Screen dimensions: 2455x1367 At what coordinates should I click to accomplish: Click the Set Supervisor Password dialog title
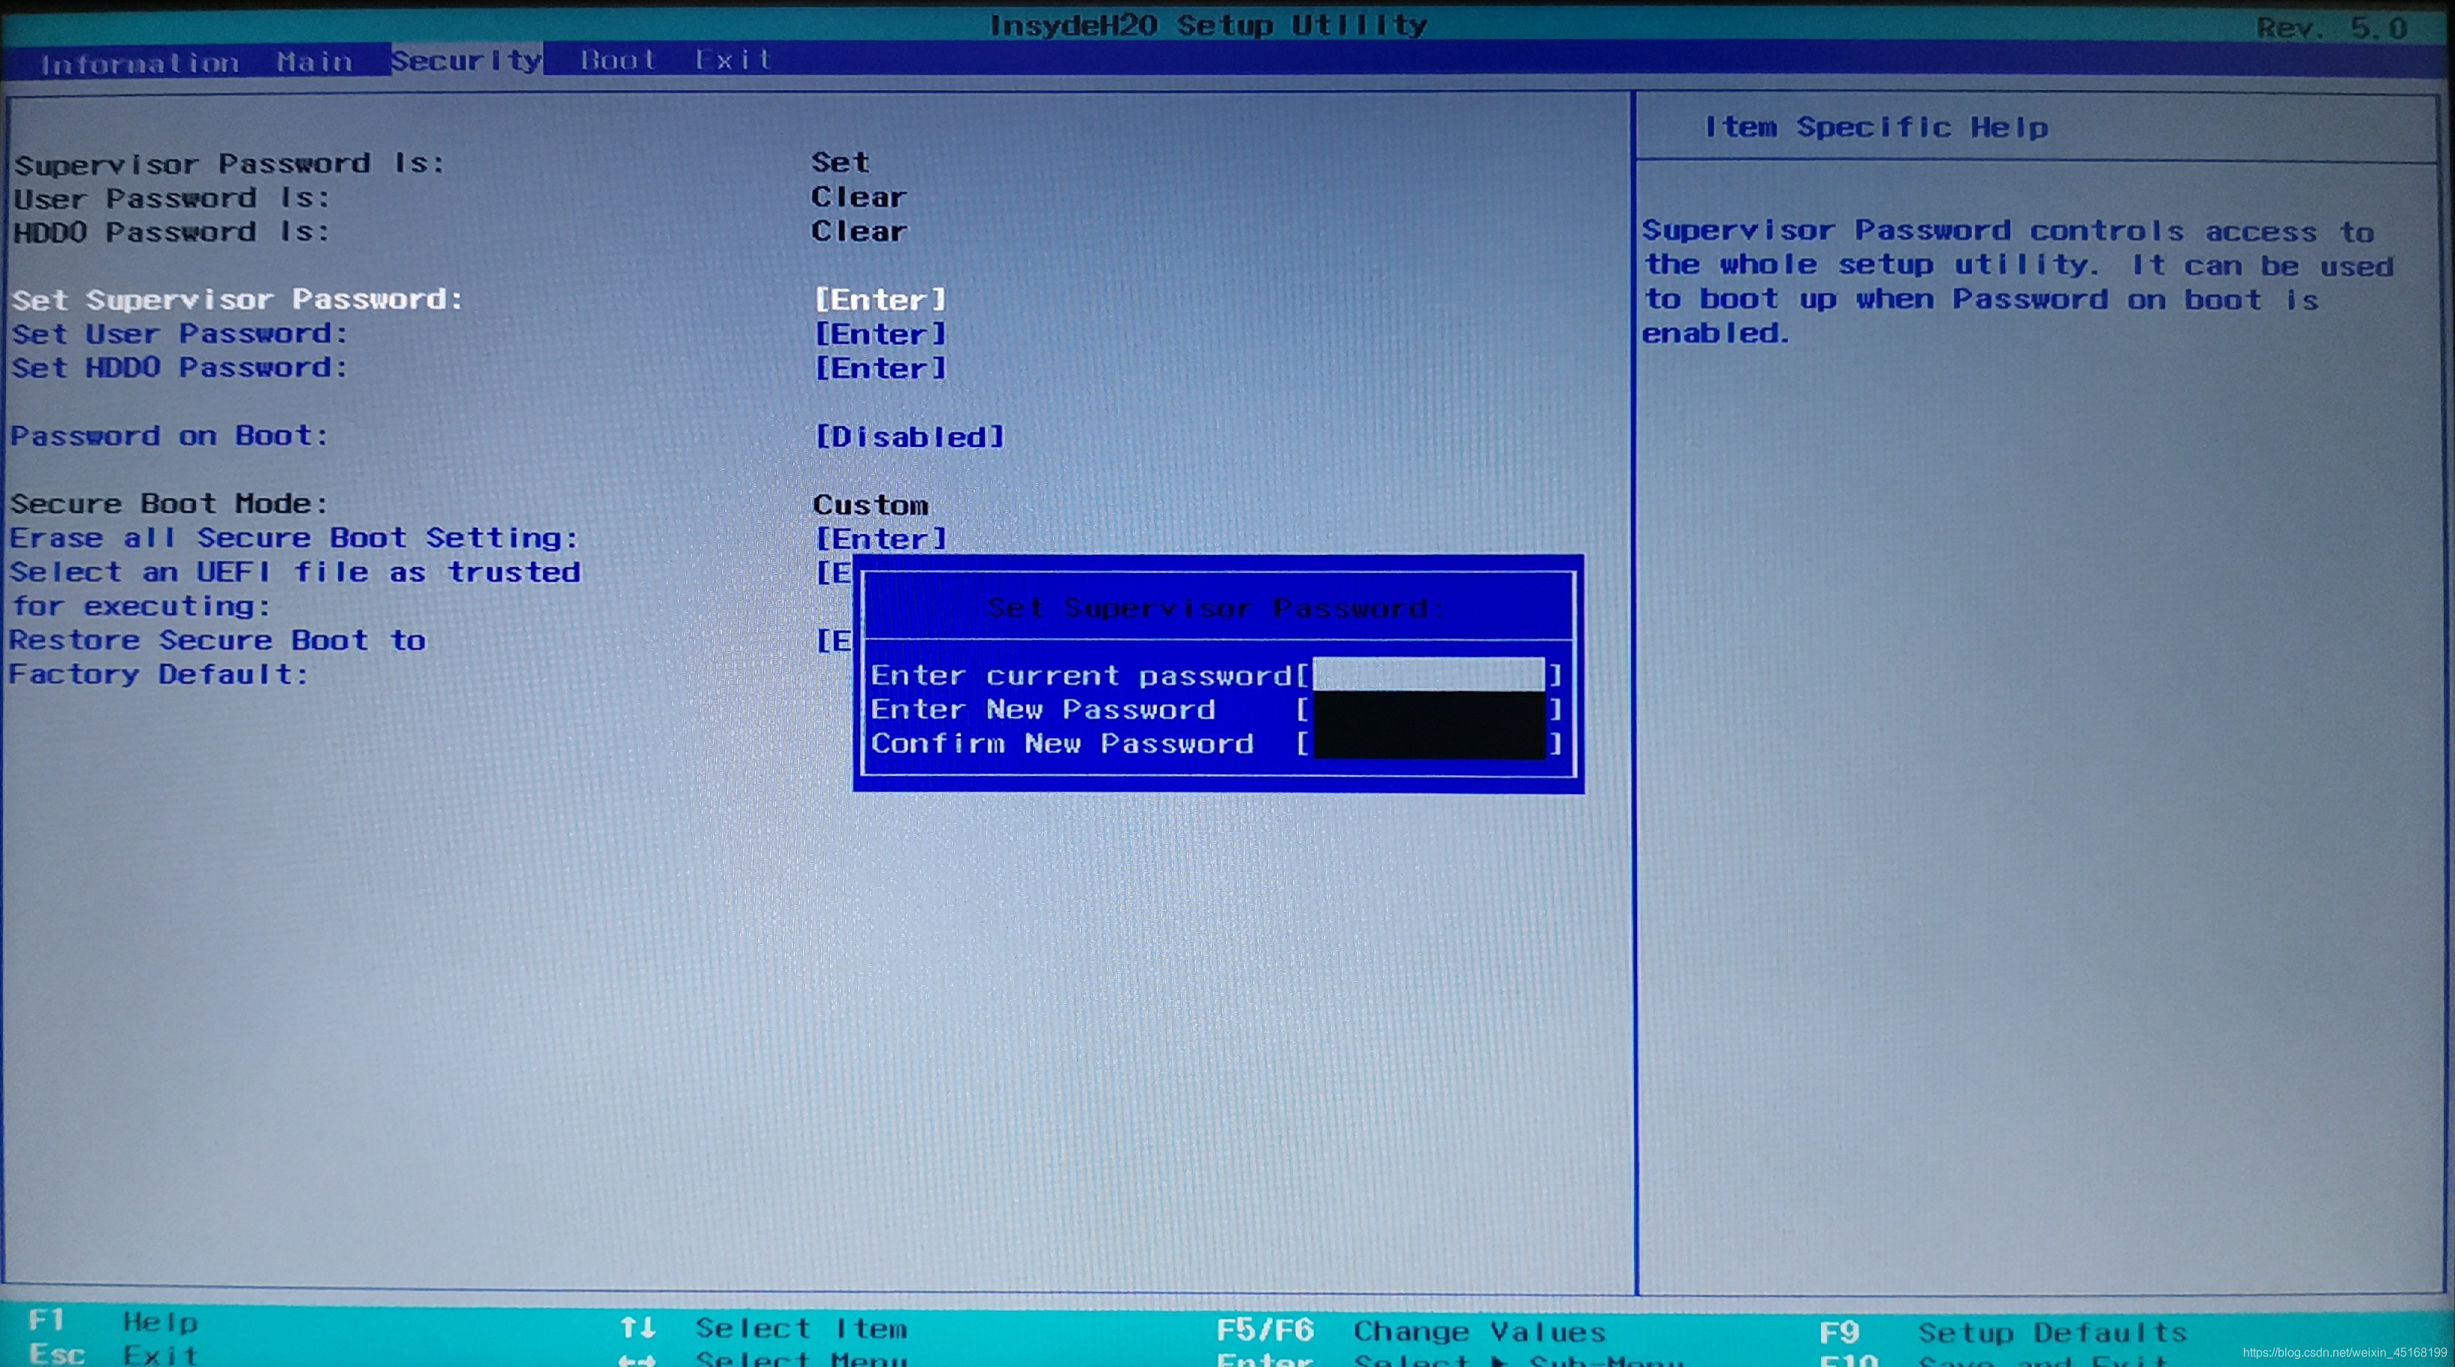coord(1216,607)
